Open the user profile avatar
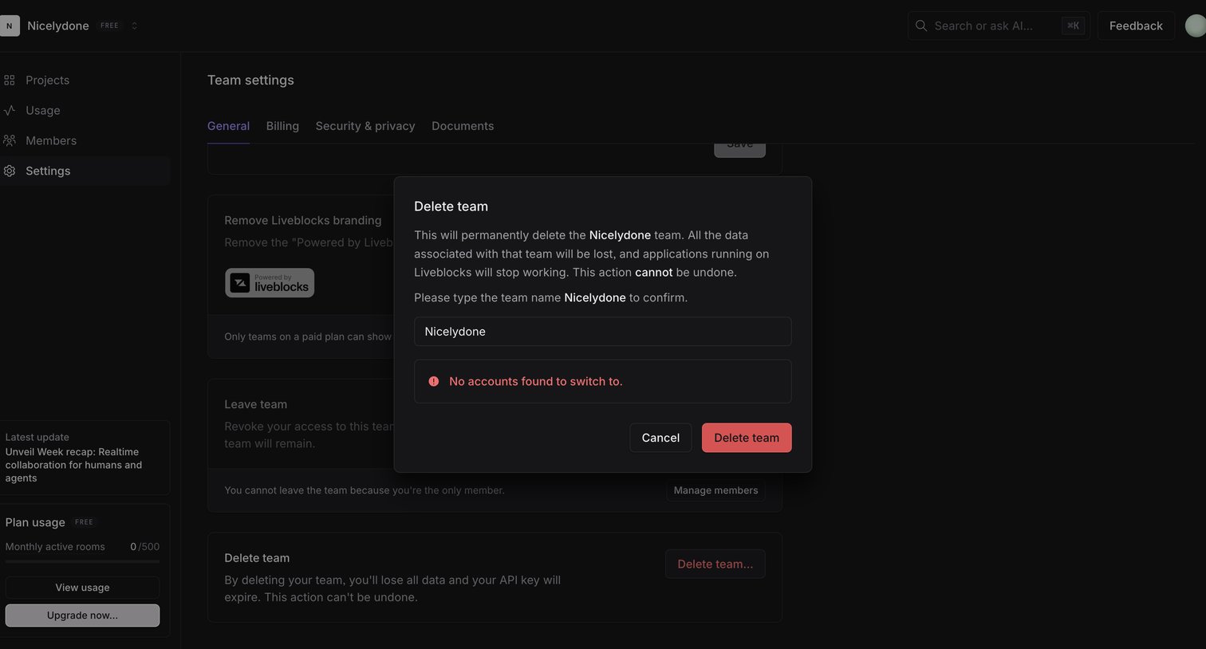The image size is (1206, 649). (1195, 26)
